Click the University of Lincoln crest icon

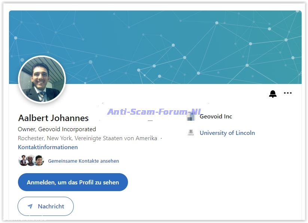pyautogui.click(x=191, y=133)
